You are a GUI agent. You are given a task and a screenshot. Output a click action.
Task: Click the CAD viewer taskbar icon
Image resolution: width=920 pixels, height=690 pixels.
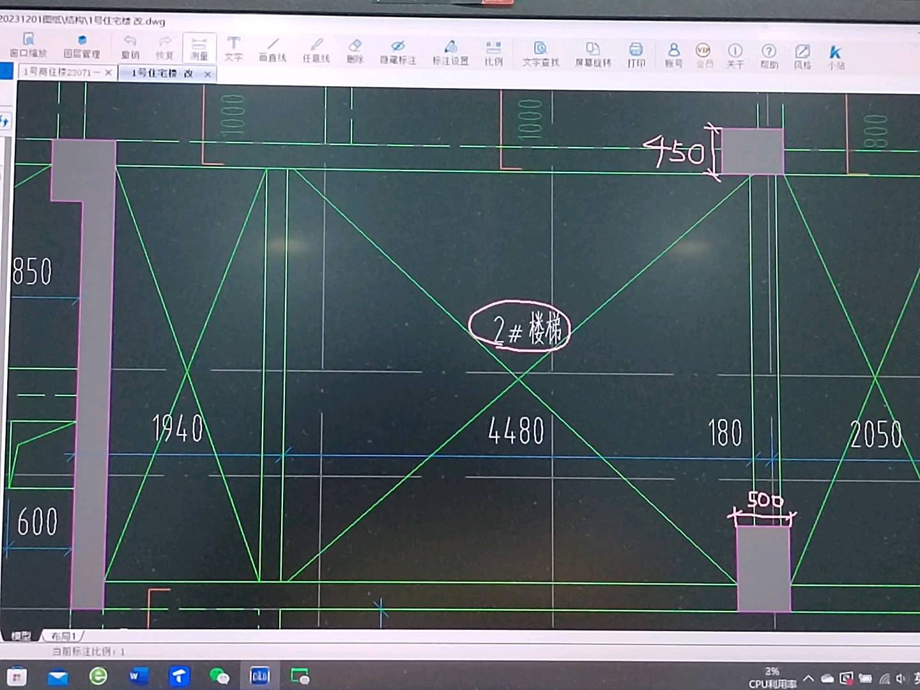[260, 676]
